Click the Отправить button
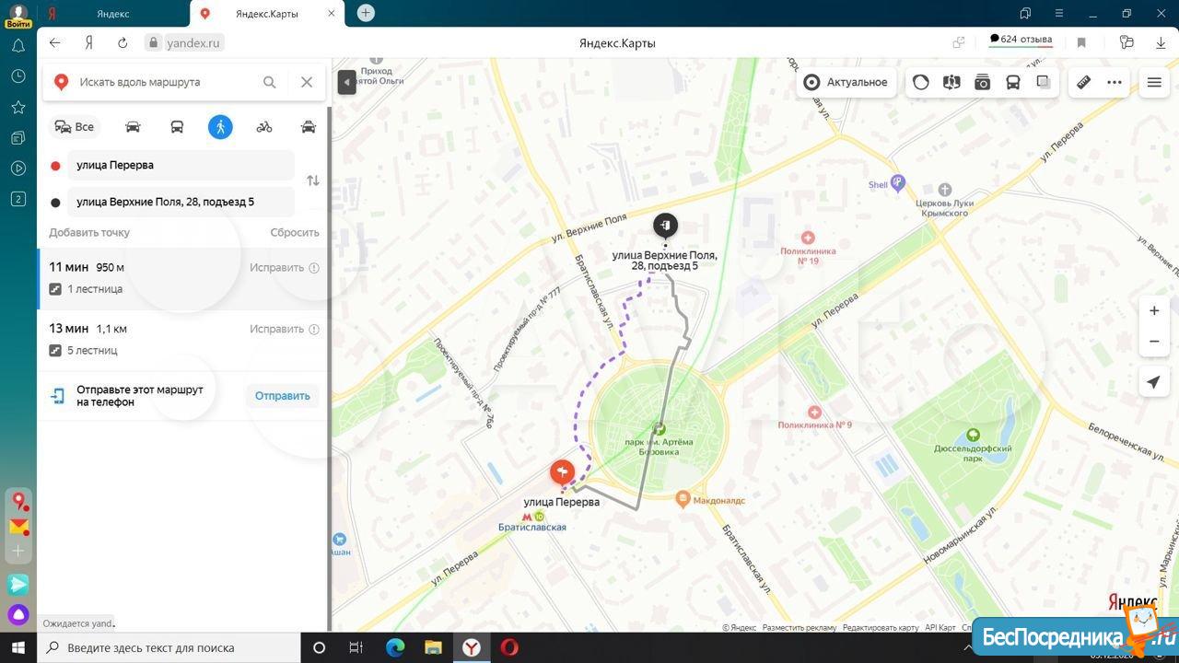The image size is (1179, 663). pyautogui.click(x=282, y=395)
